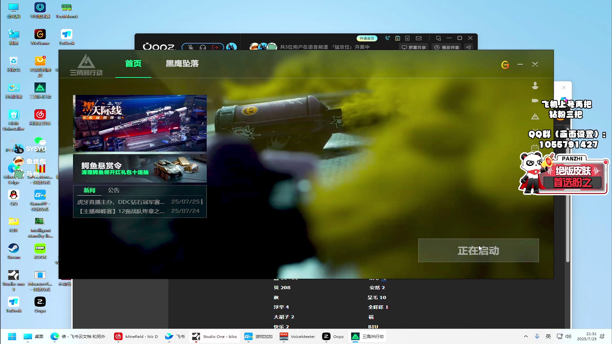
Task: Open news item 【主播巅峰赛】12强战队终章
Action: [121, 211]
